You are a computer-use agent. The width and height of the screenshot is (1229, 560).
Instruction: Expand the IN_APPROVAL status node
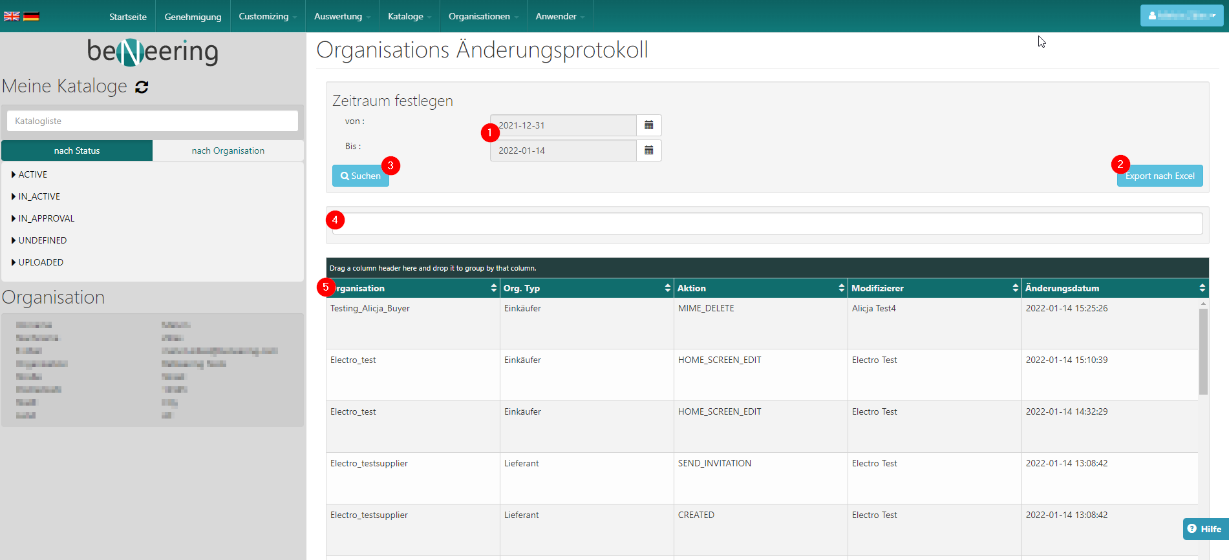click(14, 218)
